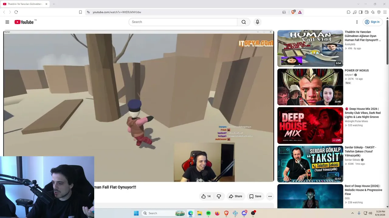Image resolution: width=389 pixels, height=218 pixels.
Task: Visit the loltyler1 channel
Action: [349, 75]
